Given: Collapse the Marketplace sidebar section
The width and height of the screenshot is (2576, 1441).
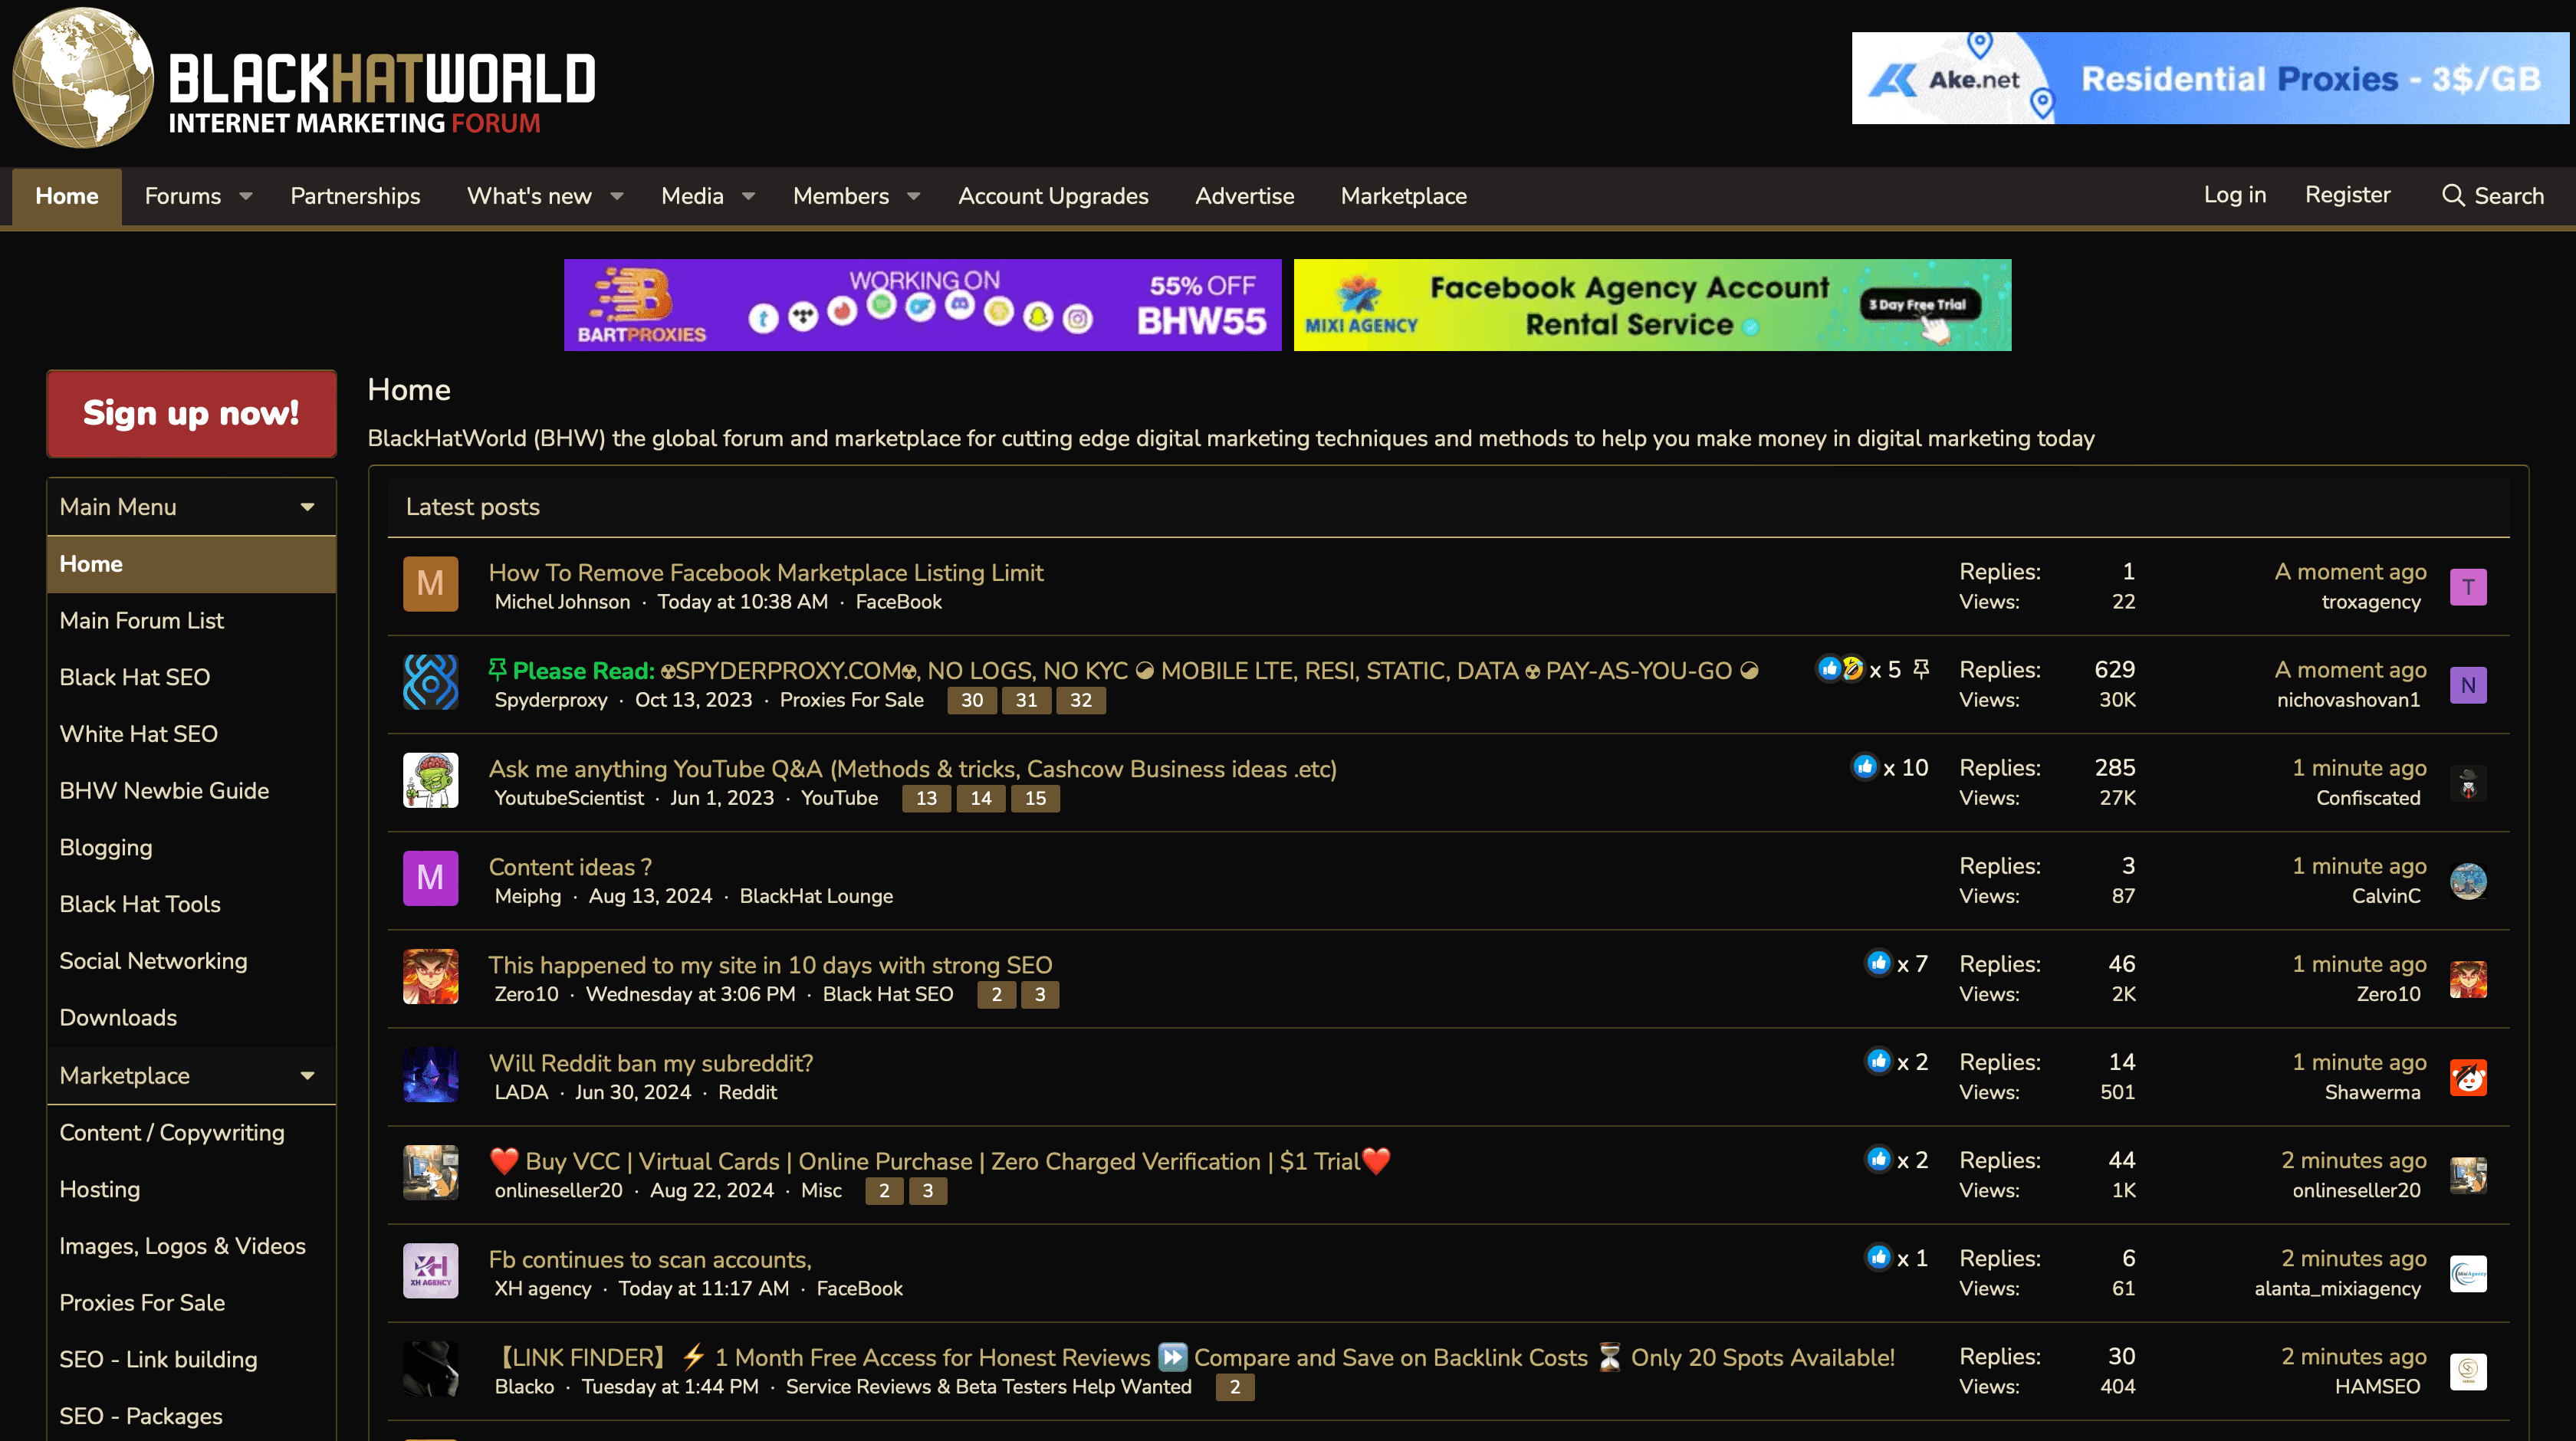Looking at the screenshot, I should pos(308,1076).
